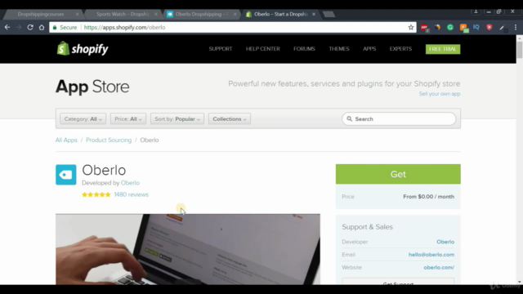
Task: Open HELP CENTER in the nav
Action: (x=263, y=49)
